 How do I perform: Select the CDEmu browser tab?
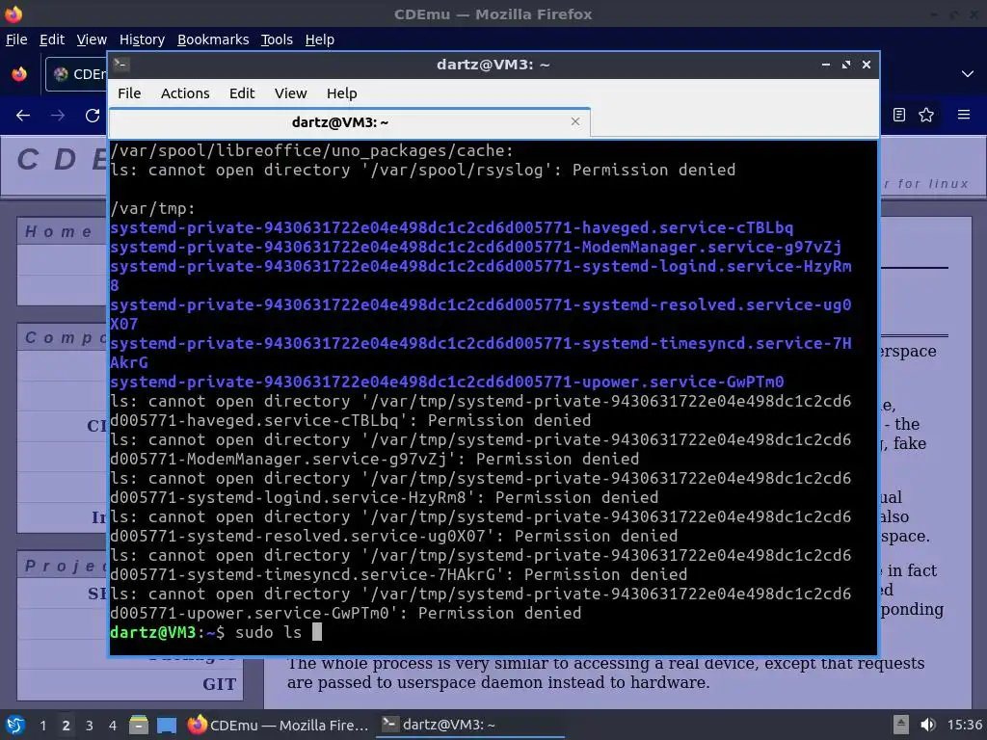[77, 74]
